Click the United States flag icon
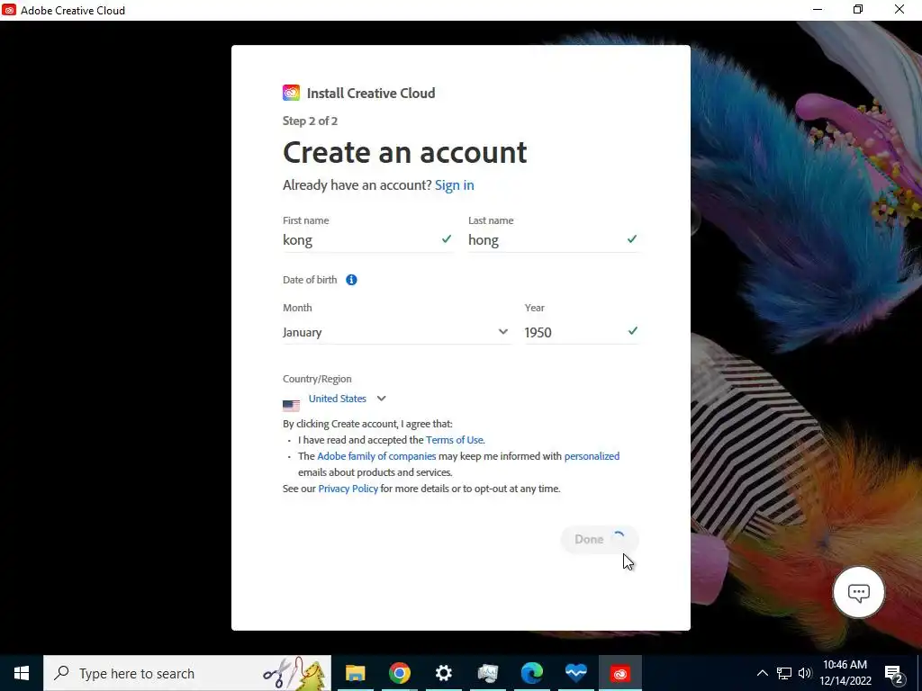 [x=291, y=406]
